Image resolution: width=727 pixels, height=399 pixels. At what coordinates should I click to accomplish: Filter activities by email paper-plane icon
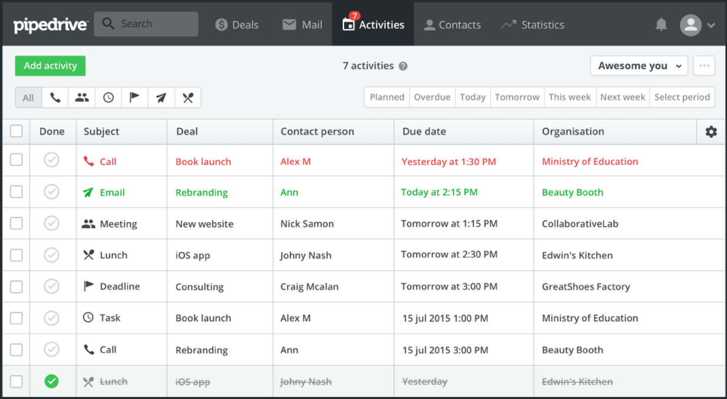pyautogui.click(x=161, y=98)
